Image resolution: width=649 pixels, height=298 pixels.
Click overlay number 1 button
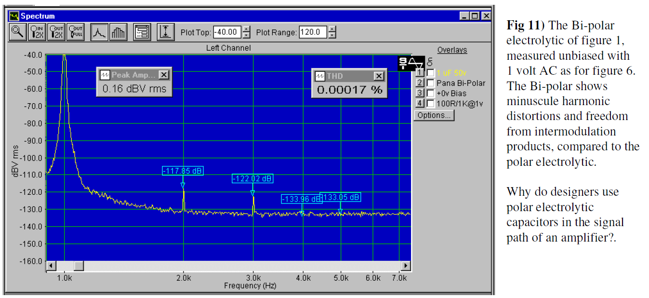pos(420,73)
